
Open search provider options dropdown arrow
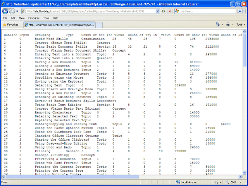[244, 11]
